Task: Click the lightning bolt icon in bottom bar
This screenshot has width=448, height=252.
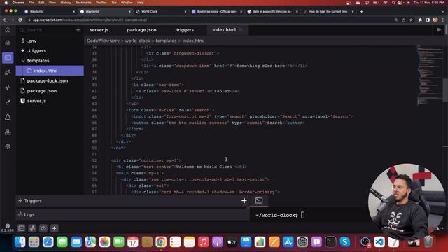Action: (54, 228)
